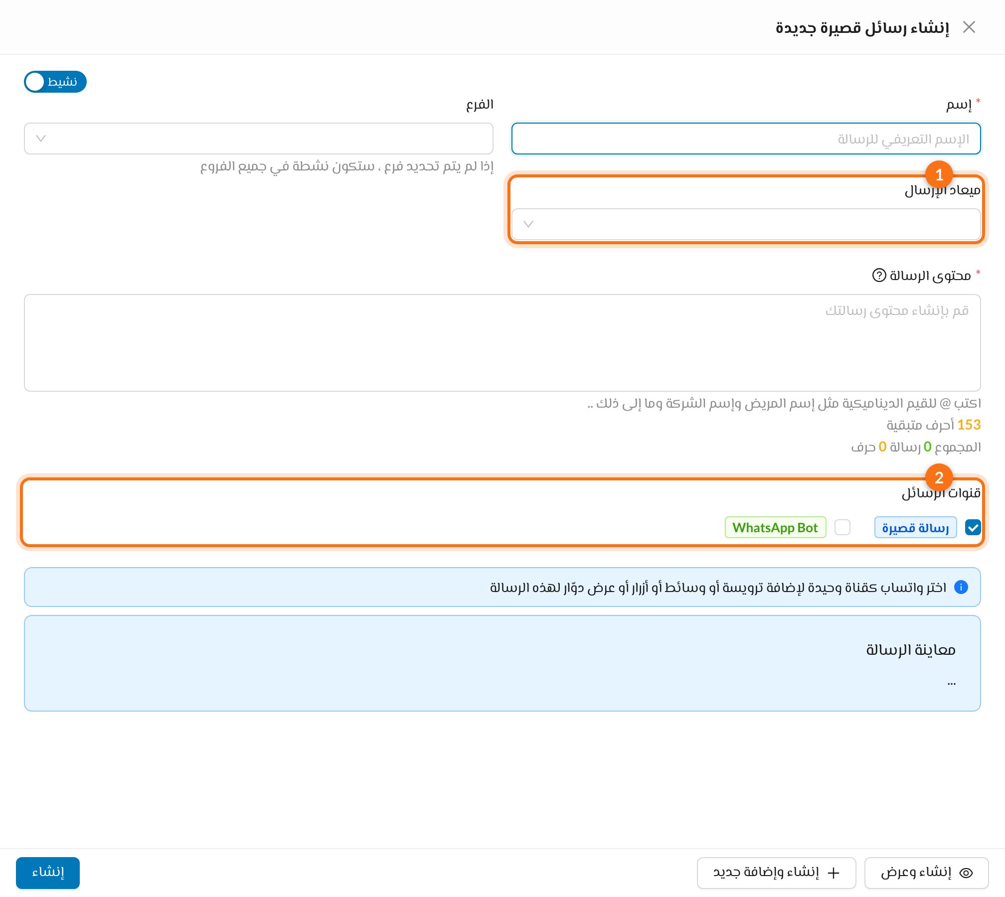Click the WhatsApp Bot green tag

point(775,527)
